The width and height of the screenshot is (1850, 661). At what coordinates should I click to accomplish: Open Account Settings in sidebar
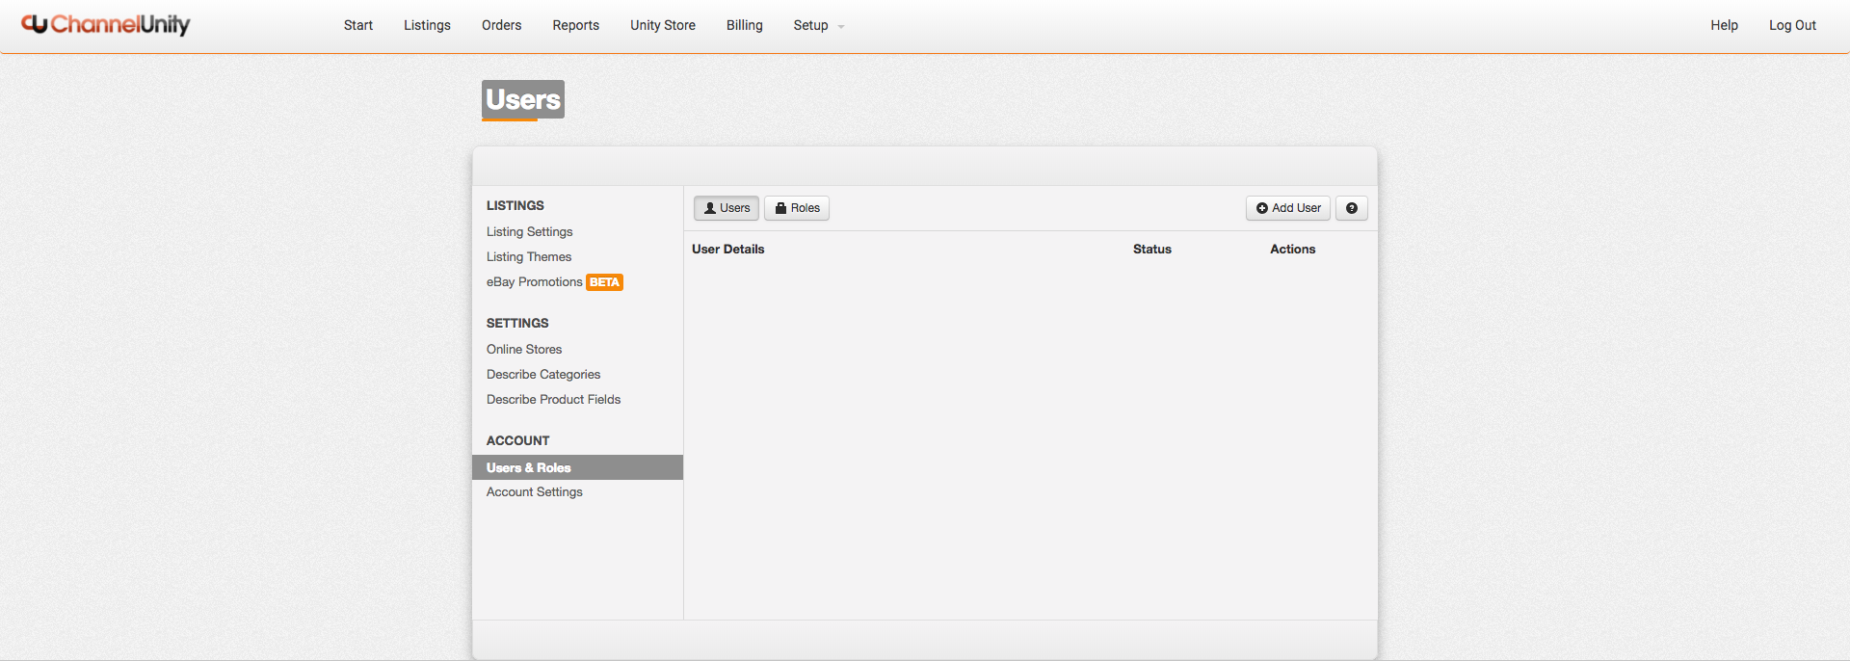coord(534,492)
